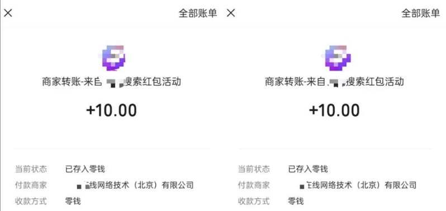Click the left +10.00 amount

[x=112, y=110]
